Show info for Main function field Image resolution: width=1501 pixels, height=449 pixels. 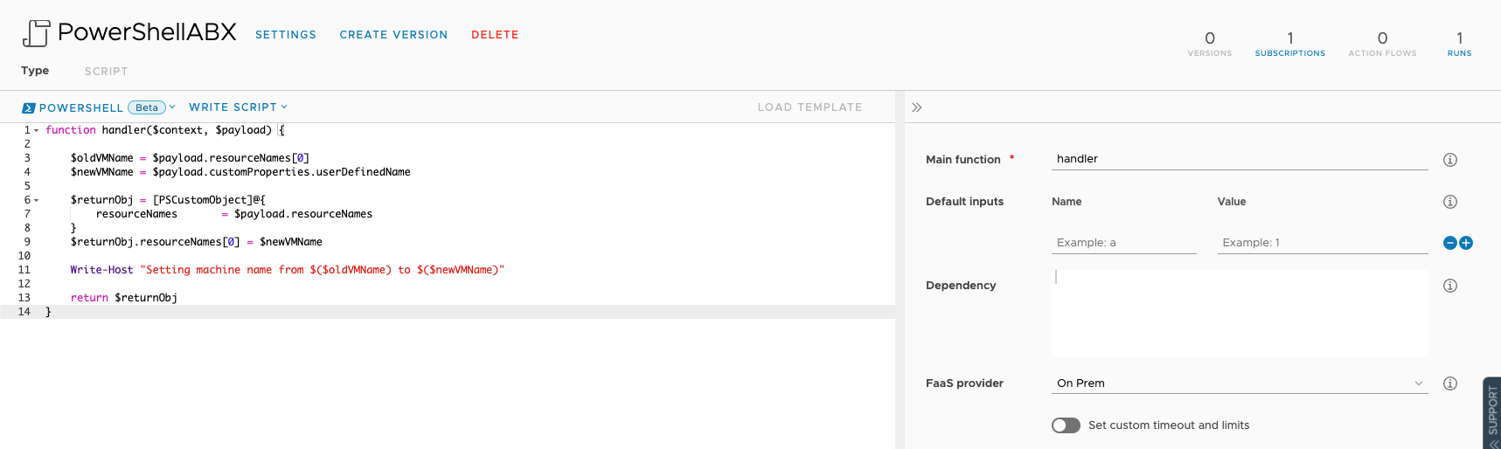[x=1449, y=160]
